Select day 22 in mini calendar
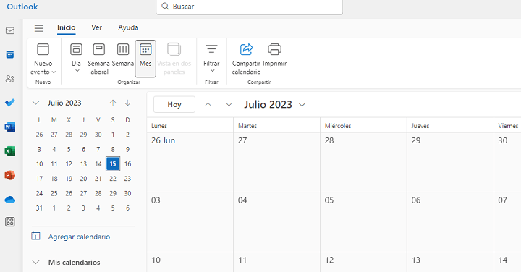 (113, 179)
